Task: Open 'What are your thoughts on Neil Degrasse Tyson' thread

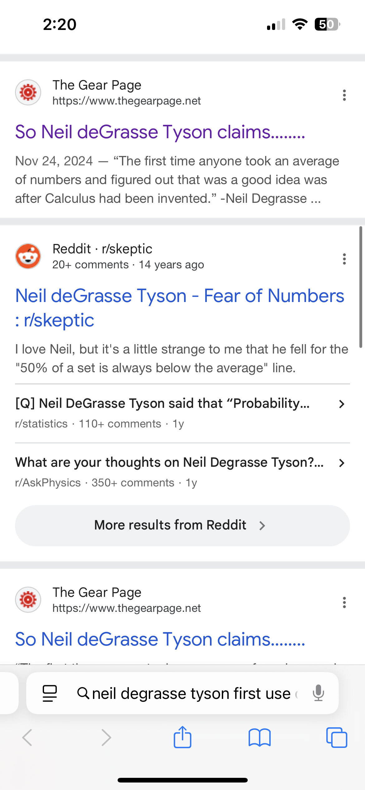Action: [x=169, y=462]
